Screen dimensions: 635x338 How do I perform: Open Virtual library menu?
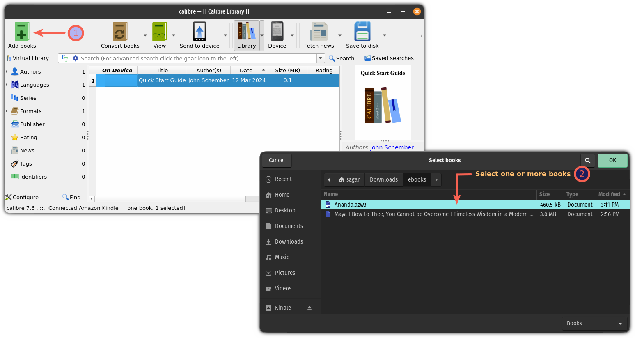tap(28, 58)
